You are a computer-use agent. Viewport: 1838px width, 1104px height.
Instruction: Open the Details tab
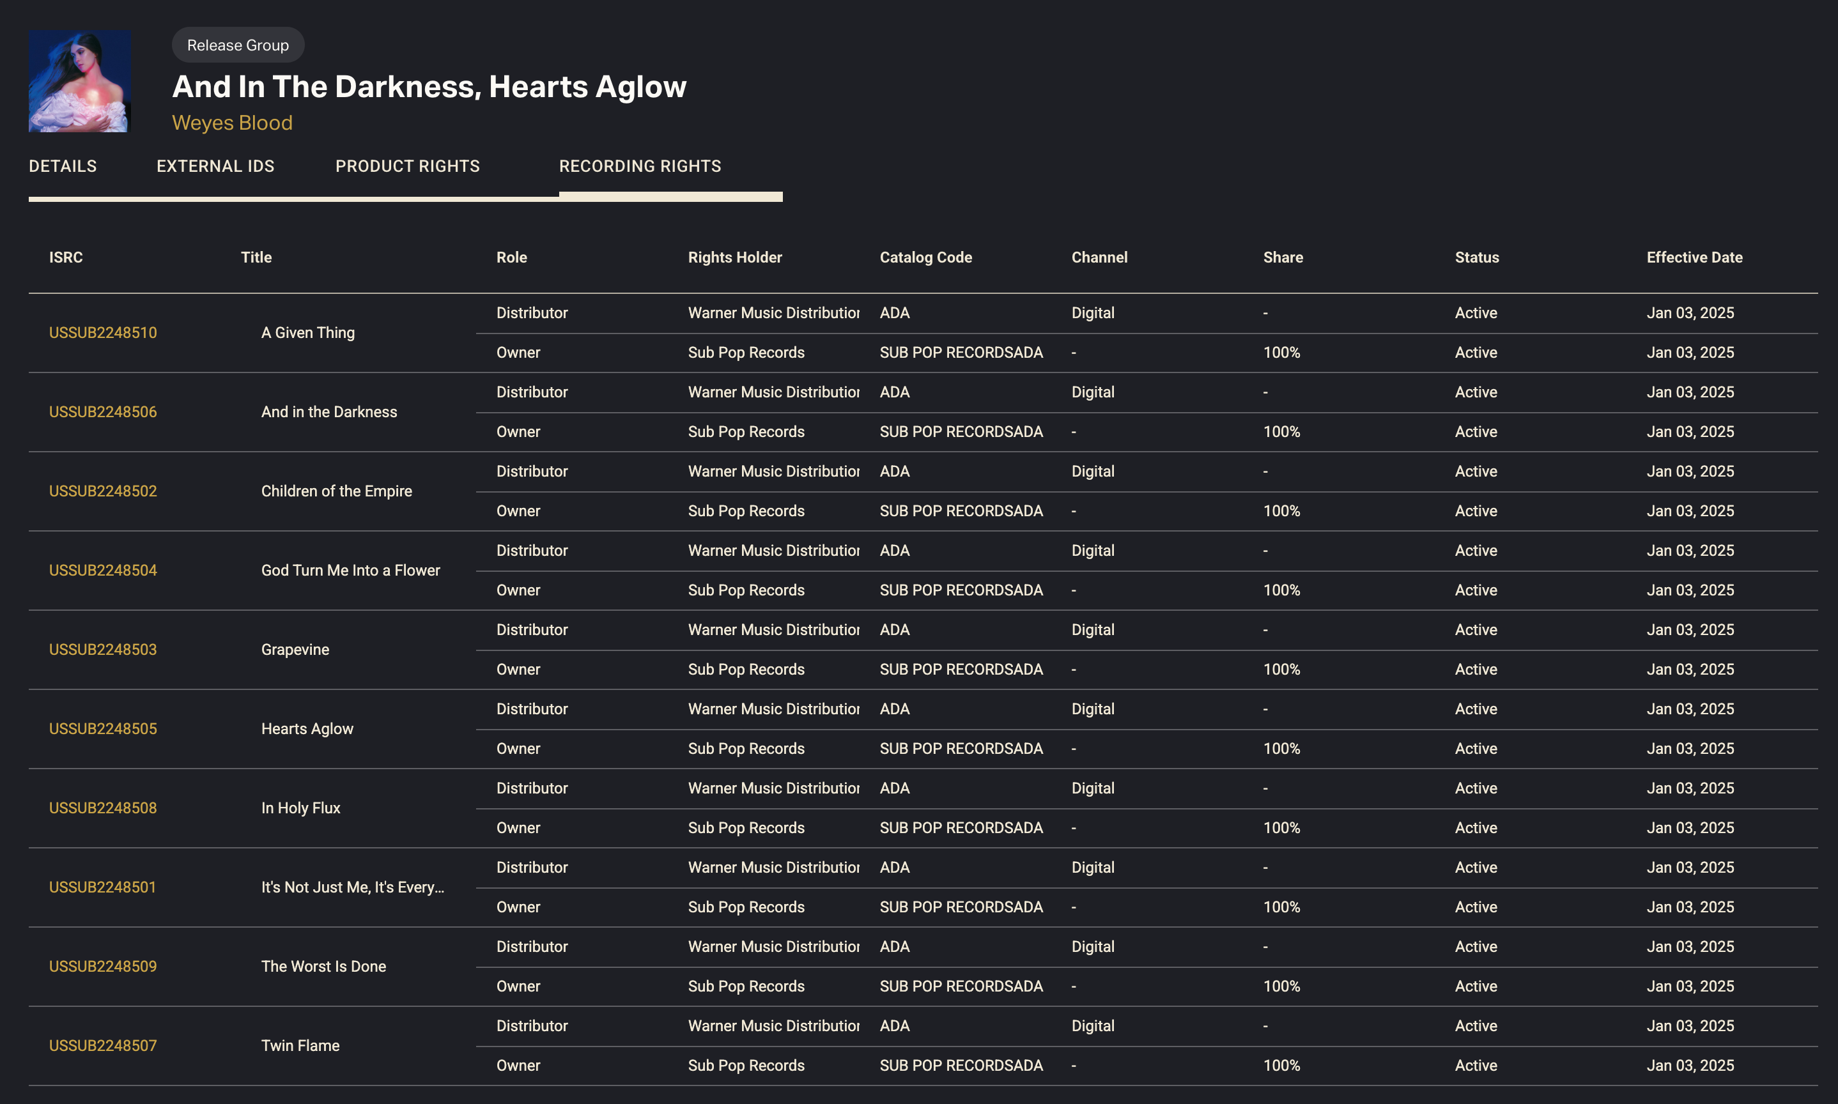coord(63,166)
